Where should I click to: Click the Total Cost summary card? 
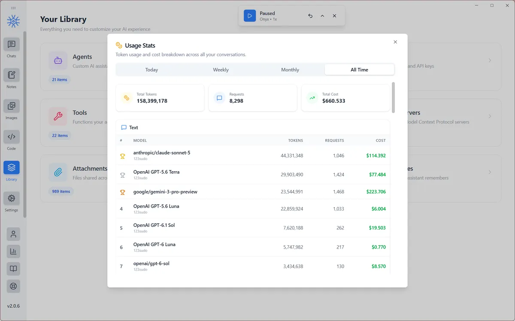point(345,98)
